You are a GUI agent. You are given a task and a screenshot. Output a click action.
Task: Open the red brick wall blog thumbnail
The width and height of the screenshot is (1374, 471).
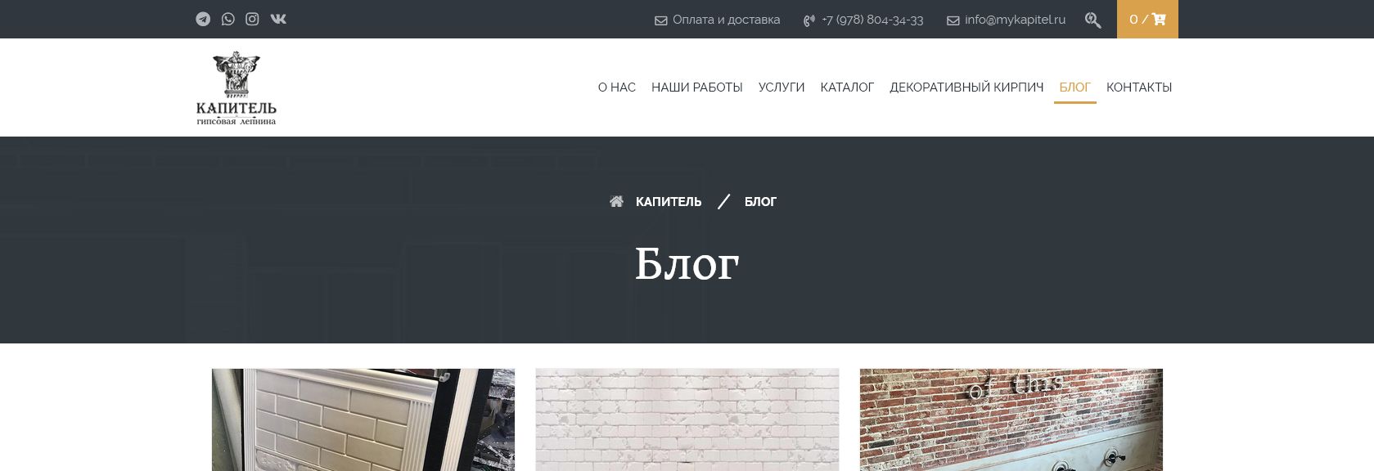click(1011, 419)
